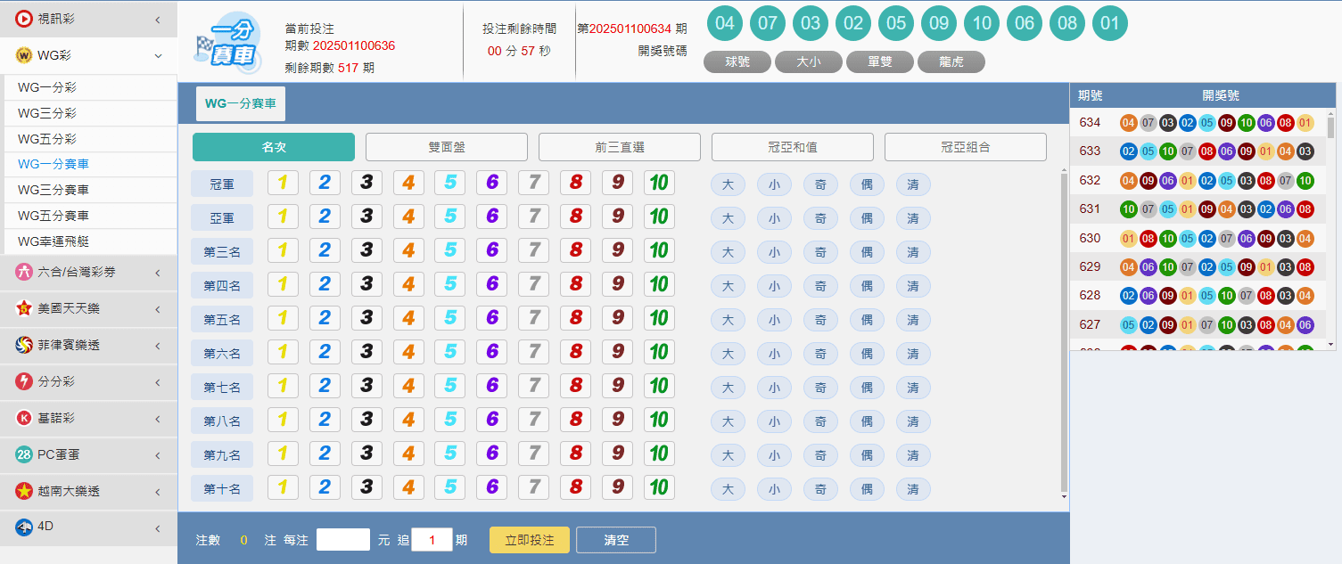Expand the 越南大樂透 sidebar category

[158, 491]
